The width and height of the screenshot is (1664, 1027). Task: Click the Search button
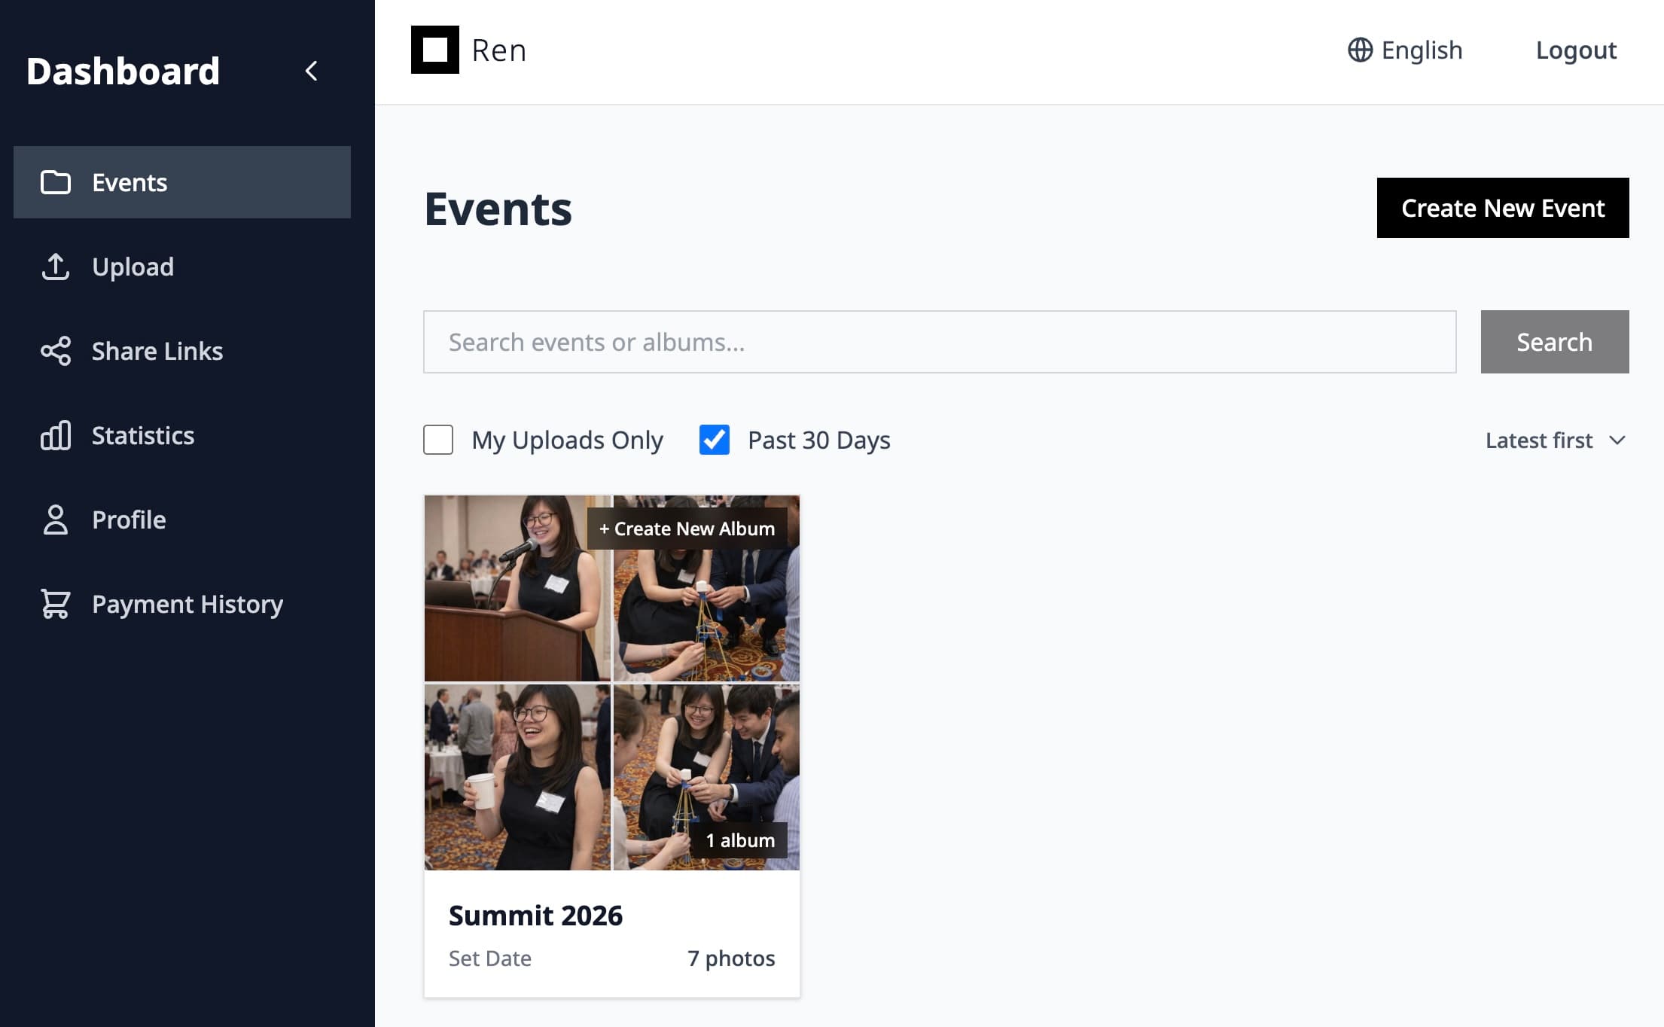coord(1555,342)
